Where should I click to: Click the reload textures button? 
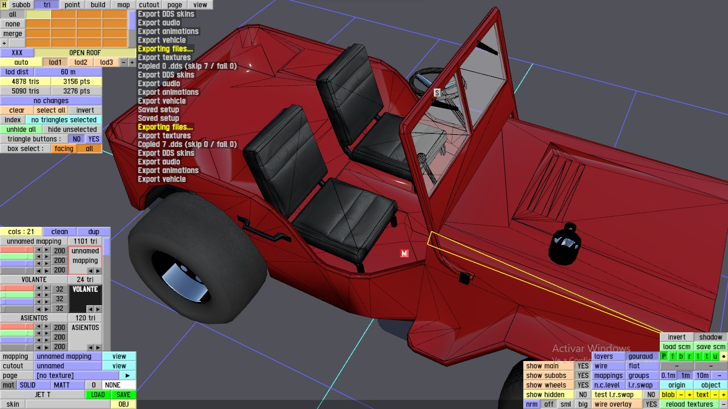coord(689,404)
